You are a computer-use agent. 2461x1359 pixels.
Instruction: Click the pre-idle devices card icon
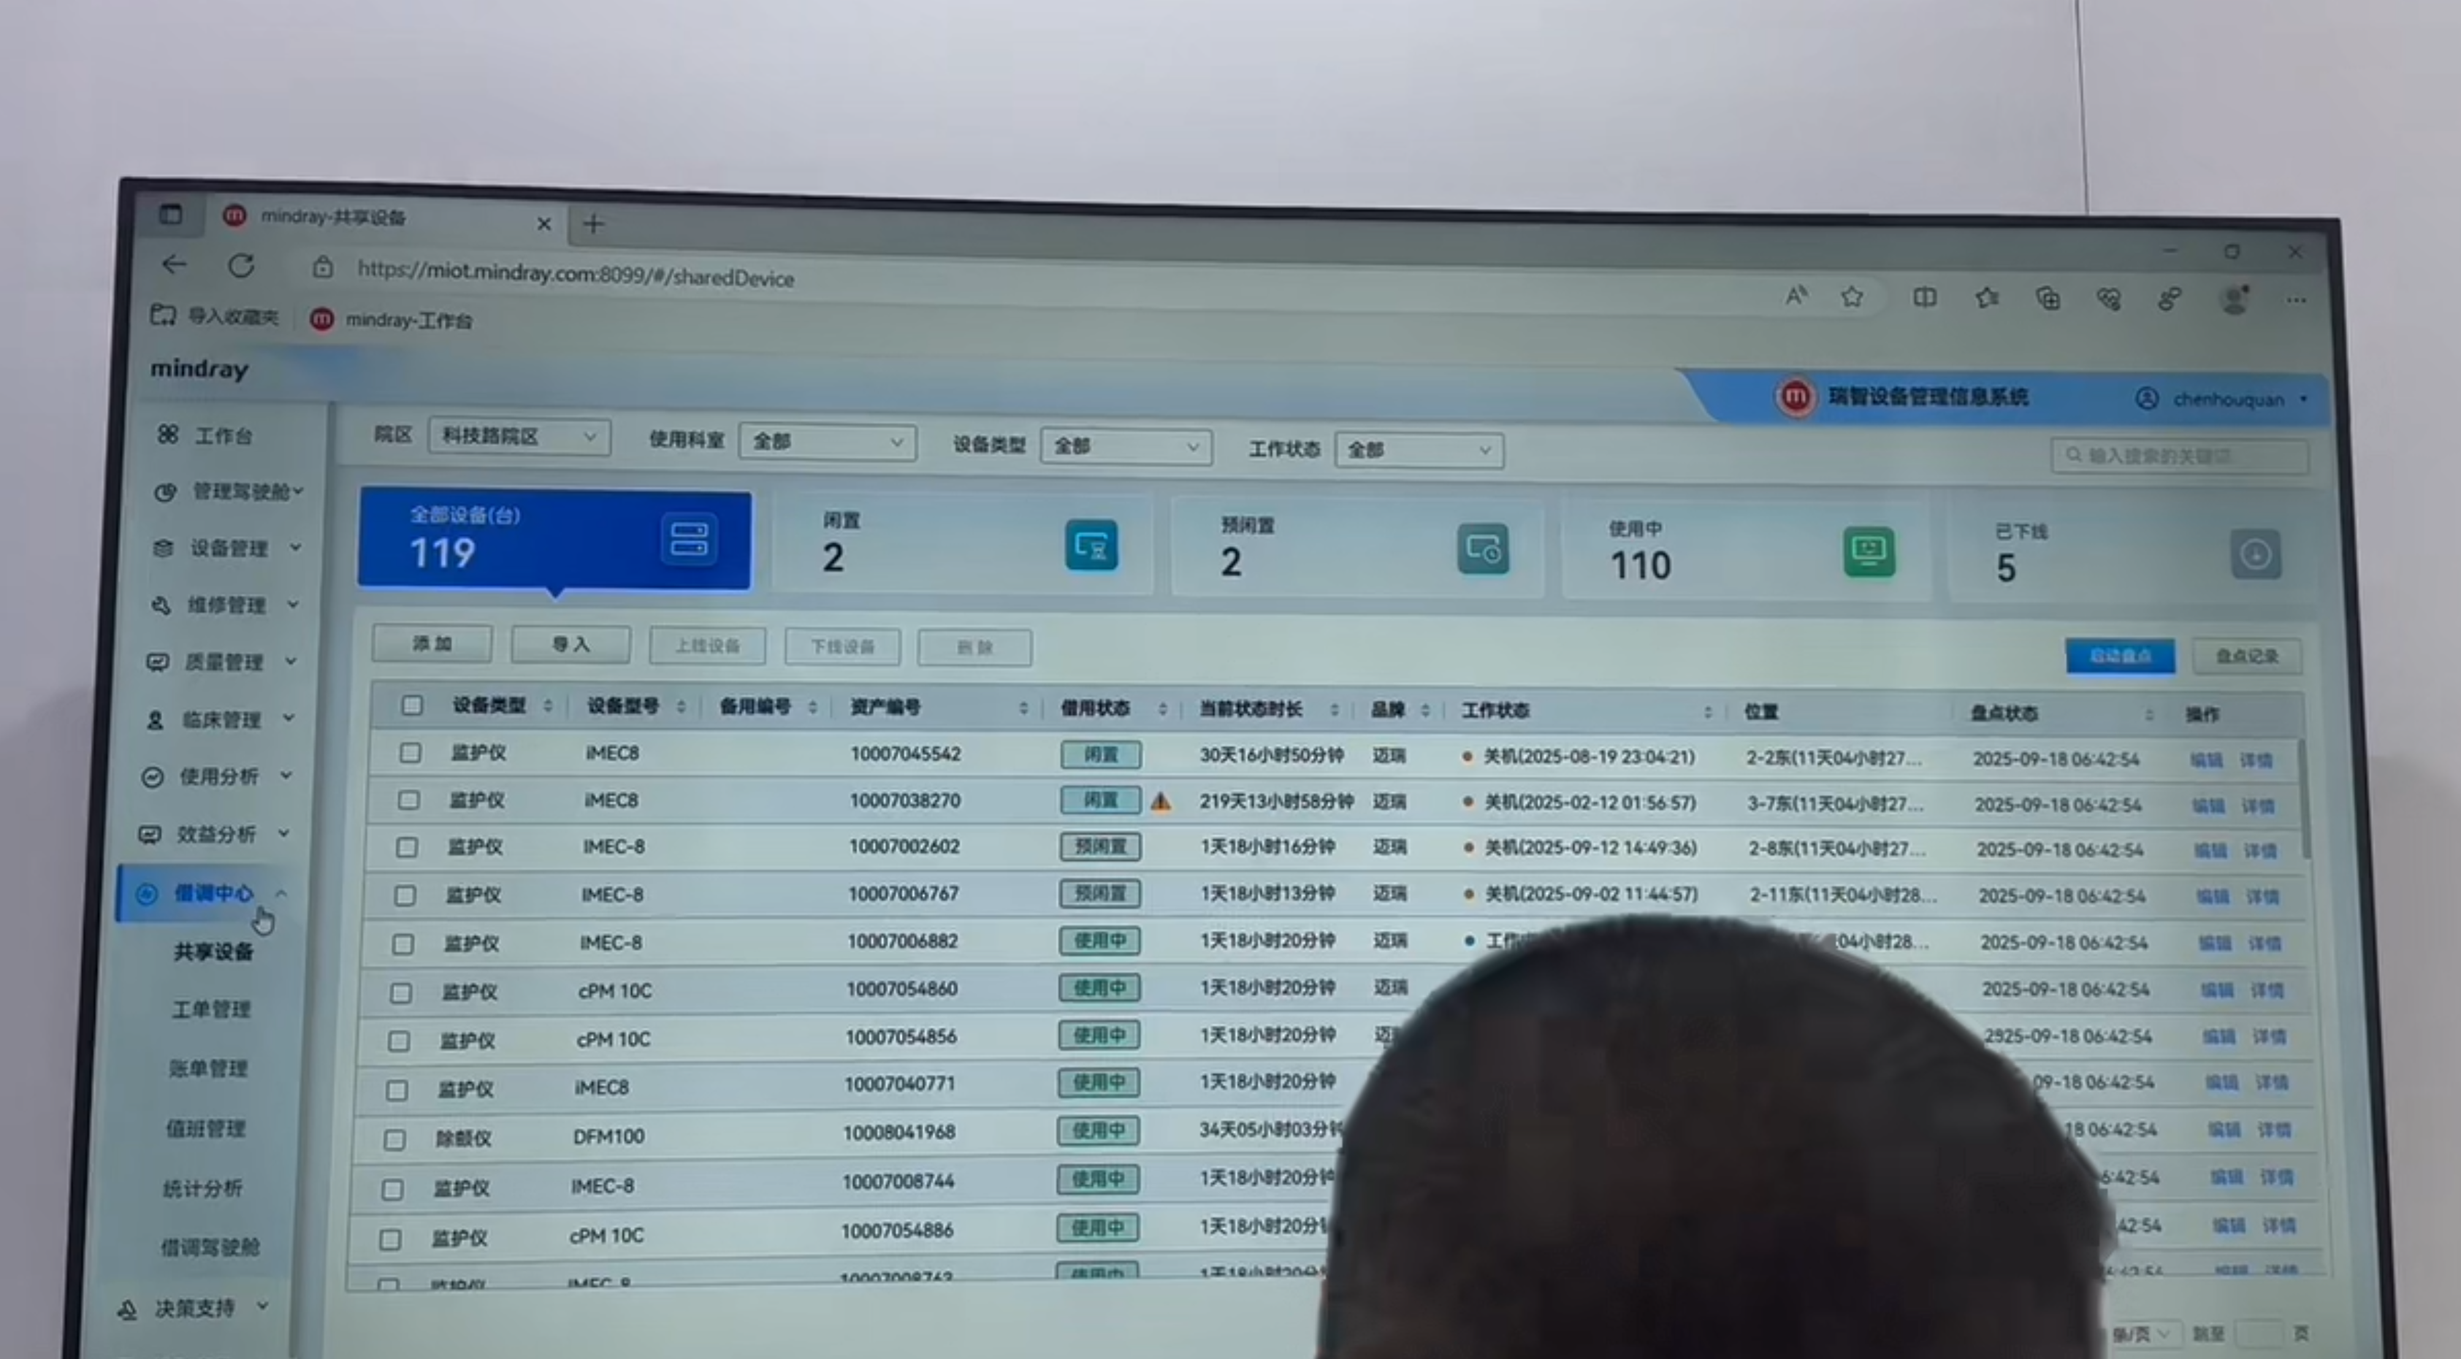pyautogui.click(x=1483, y=549)
